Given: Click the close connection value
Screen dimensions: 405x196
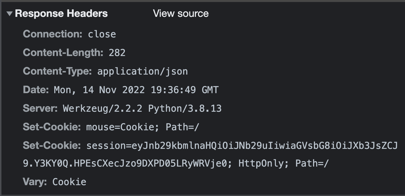Looking at the screenshot, I should (x=102, y=34).
